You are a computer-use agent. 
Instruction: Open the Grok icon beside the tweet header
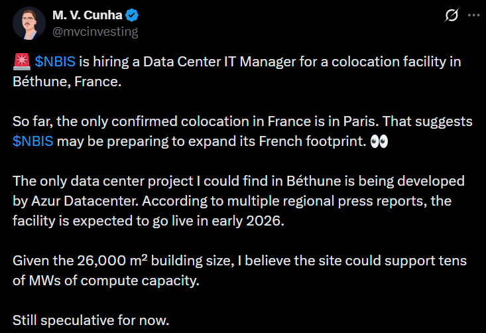pyautogui.click(x=452, y=15)
